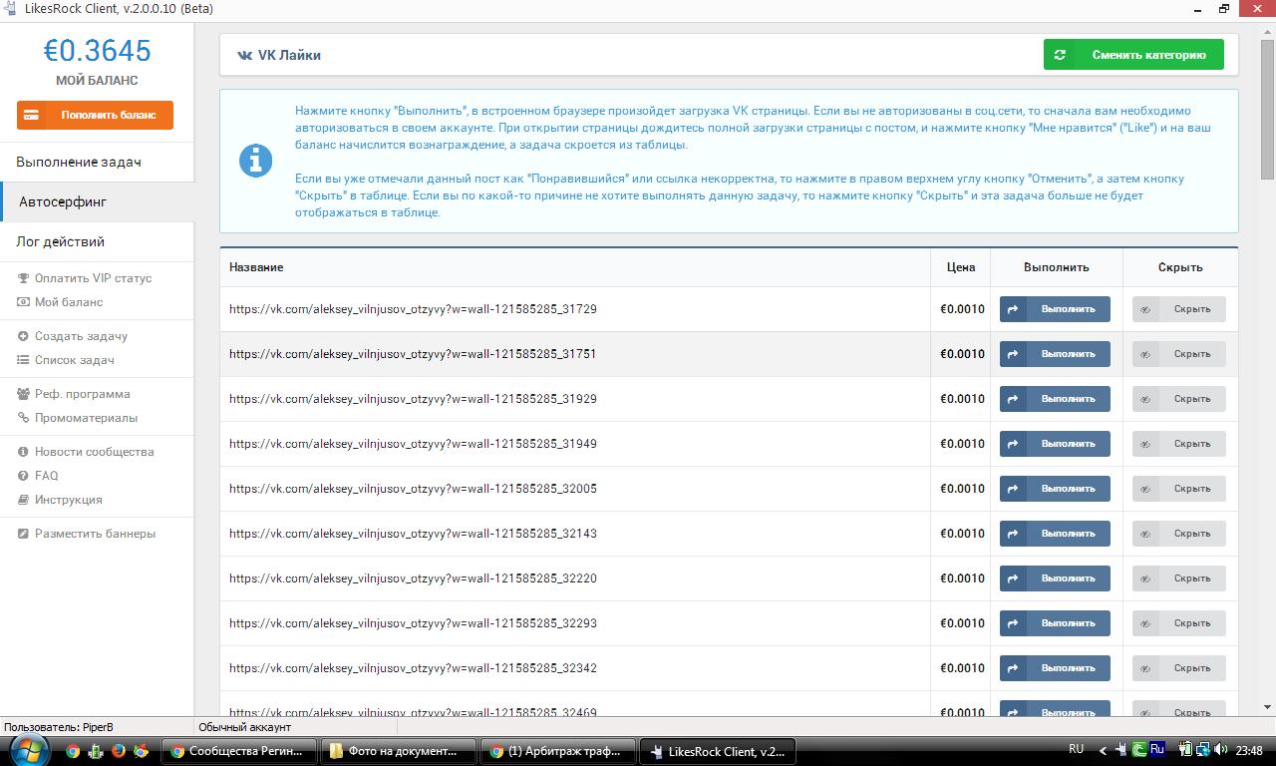This screenshot has height=766, width=1276.
Task: Open Новости сообщества in the sidebar
Action: (94, 452)
